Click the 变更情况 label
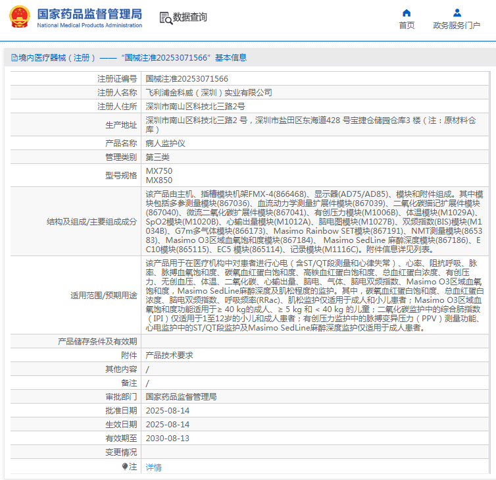This screenshot has height=480, width=496. point(121,452)
